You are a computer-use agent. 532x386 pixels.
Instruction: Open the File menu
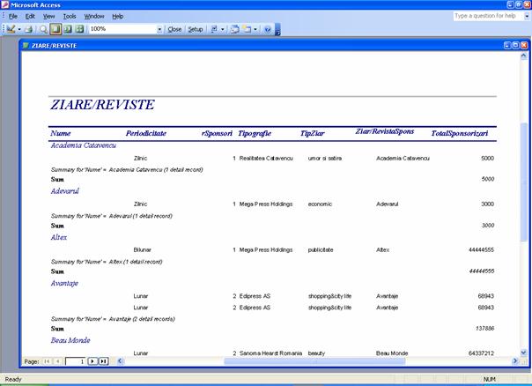(13, 16)
